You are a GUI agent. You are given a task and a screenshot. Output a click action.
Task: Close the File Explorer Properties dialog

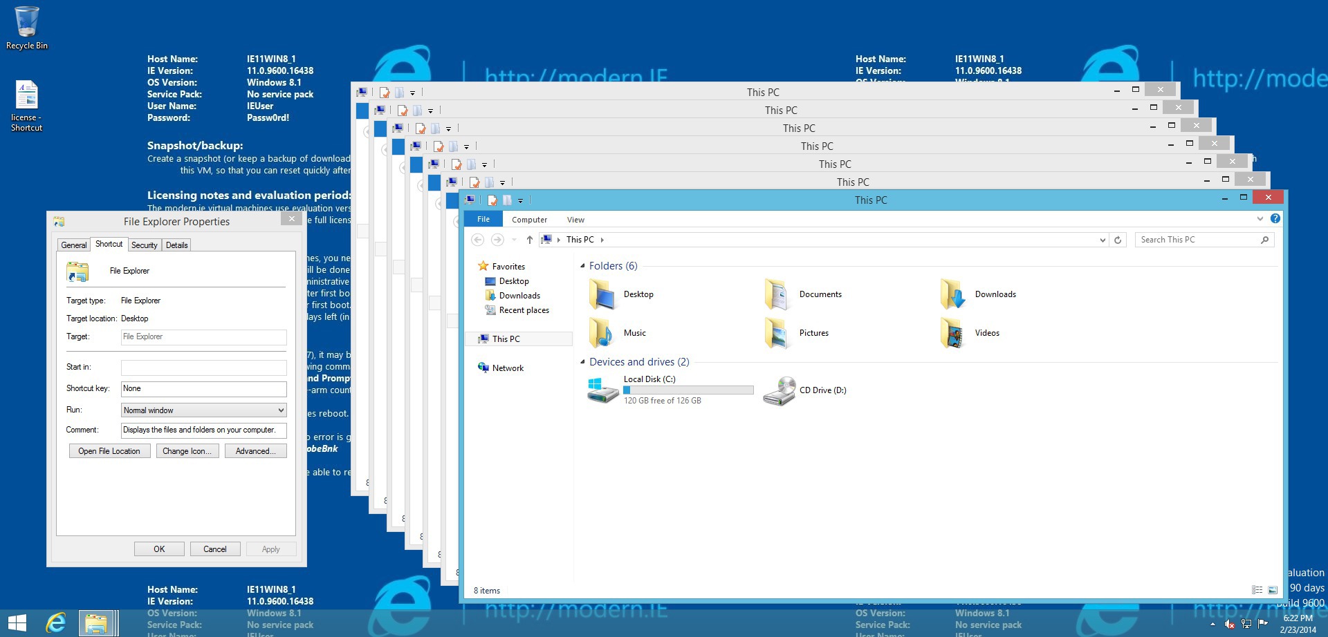[292, 219]
